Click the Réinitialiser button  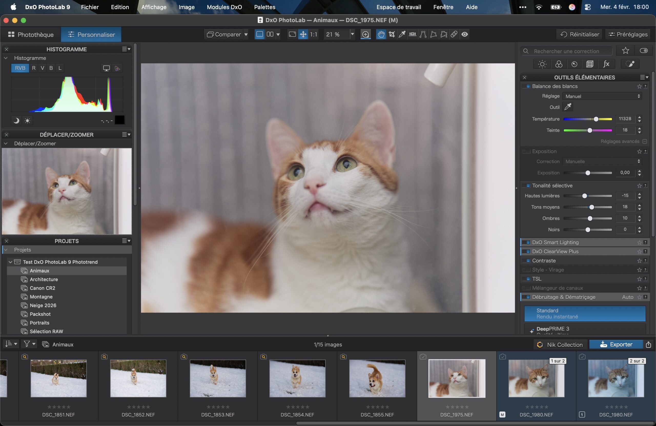pos(580,34)
